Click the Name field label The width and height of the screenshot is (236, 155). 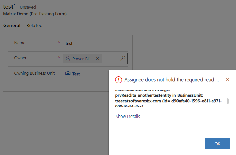click(x=20, y=43)
